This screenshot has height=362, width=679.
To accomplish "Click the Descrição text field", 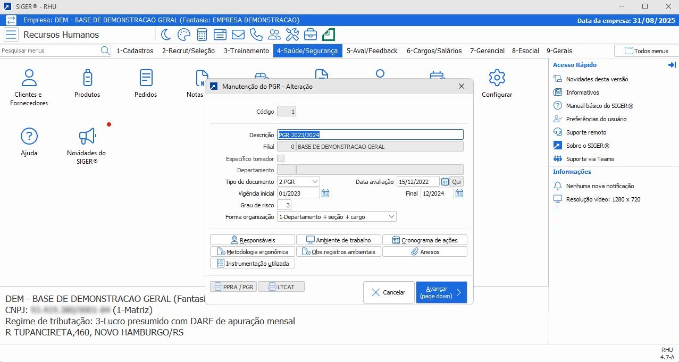I will (x=370, y=135).
